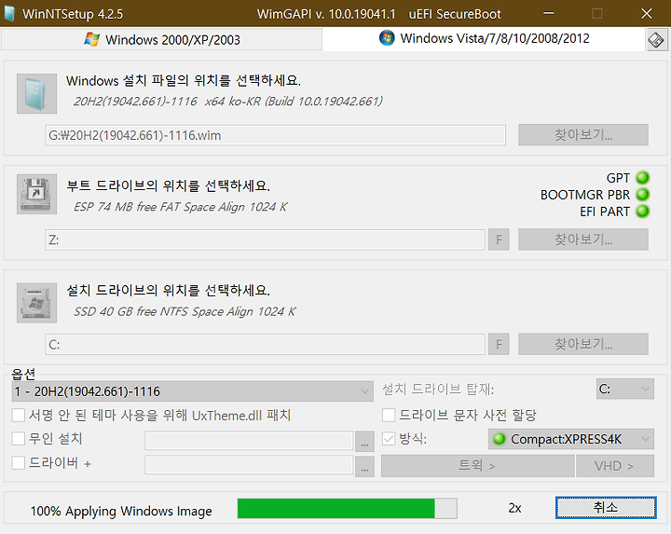Toggle 무인 설치 unattended checkbox
671x534 pixels.
(x=19, y=438)
